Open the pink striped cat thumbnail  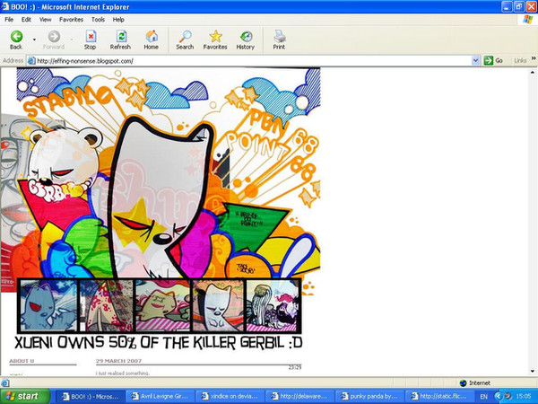point(162,305)
